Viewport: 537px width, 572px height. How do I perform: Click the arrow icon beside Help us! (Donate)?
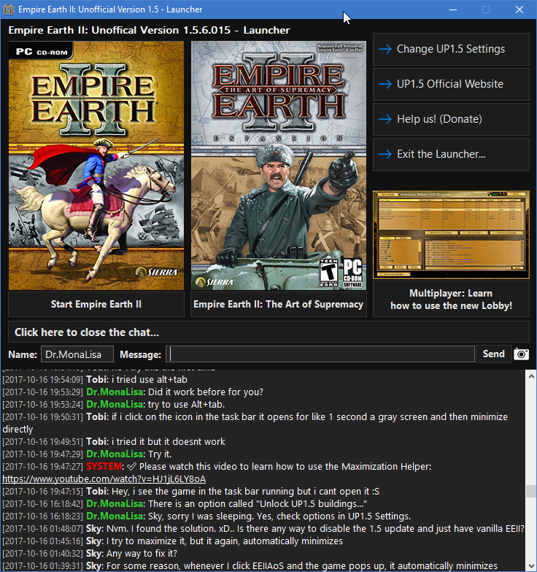click(x=385, y=119)
